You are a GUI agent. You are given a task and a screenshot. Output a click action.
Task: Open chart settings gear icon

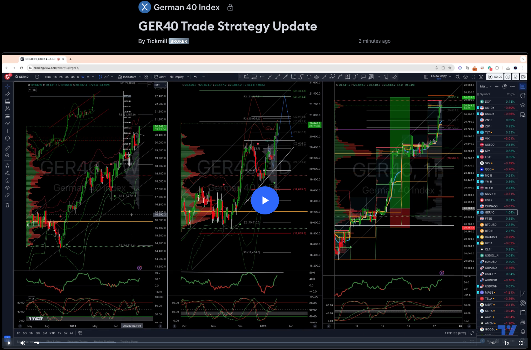(465, 77)
